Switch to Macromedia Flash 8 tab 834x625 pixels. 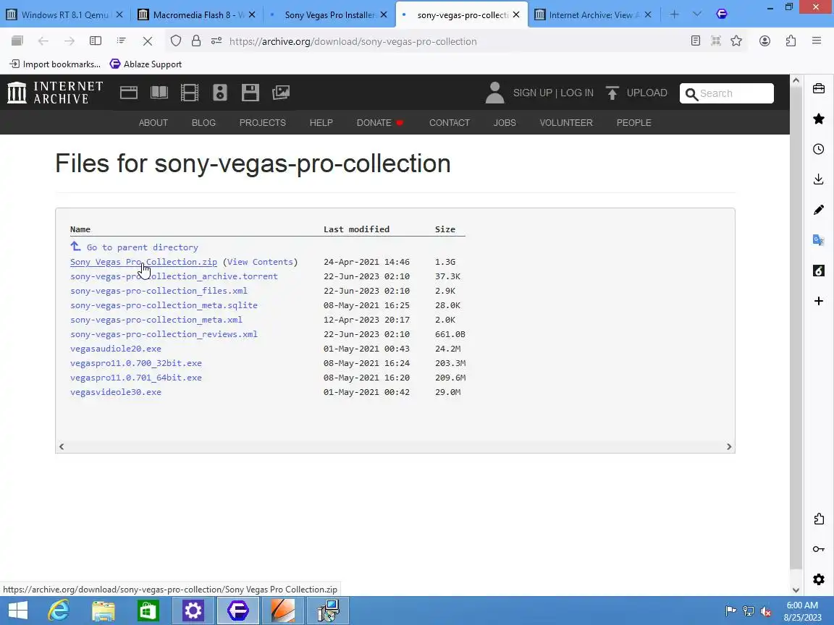[x=196, y=15]
